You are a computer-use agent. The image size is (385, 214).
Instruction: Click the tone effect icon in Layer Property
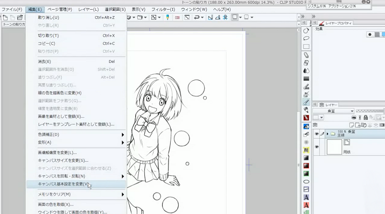tap(377, 34)
